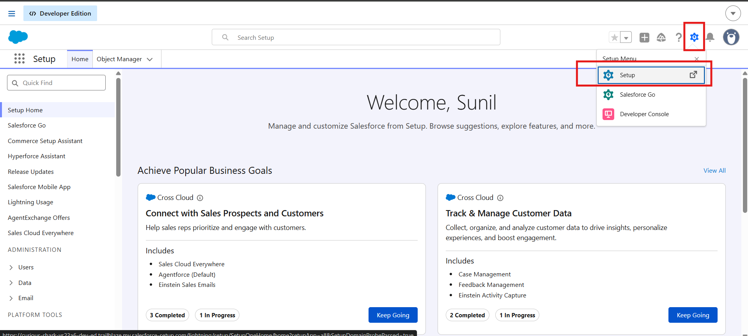Open Salesforce Go in the sidebar
748x336 pixels.
27,126
